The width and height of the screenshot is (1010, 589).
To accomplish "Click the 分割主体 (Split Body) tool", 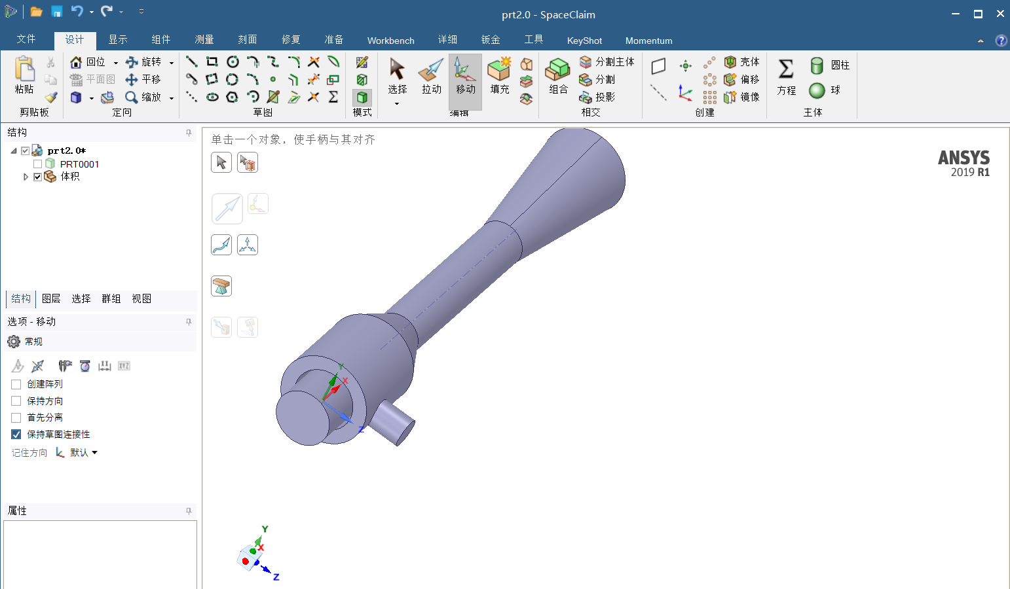I will [x=607, y=62].
